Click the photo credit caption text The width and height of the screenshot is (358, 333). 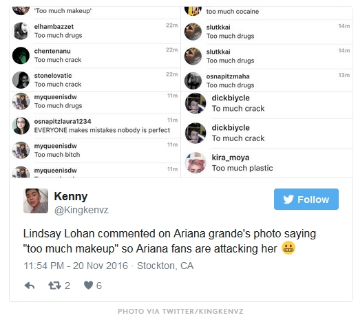[x=180, y=311]
